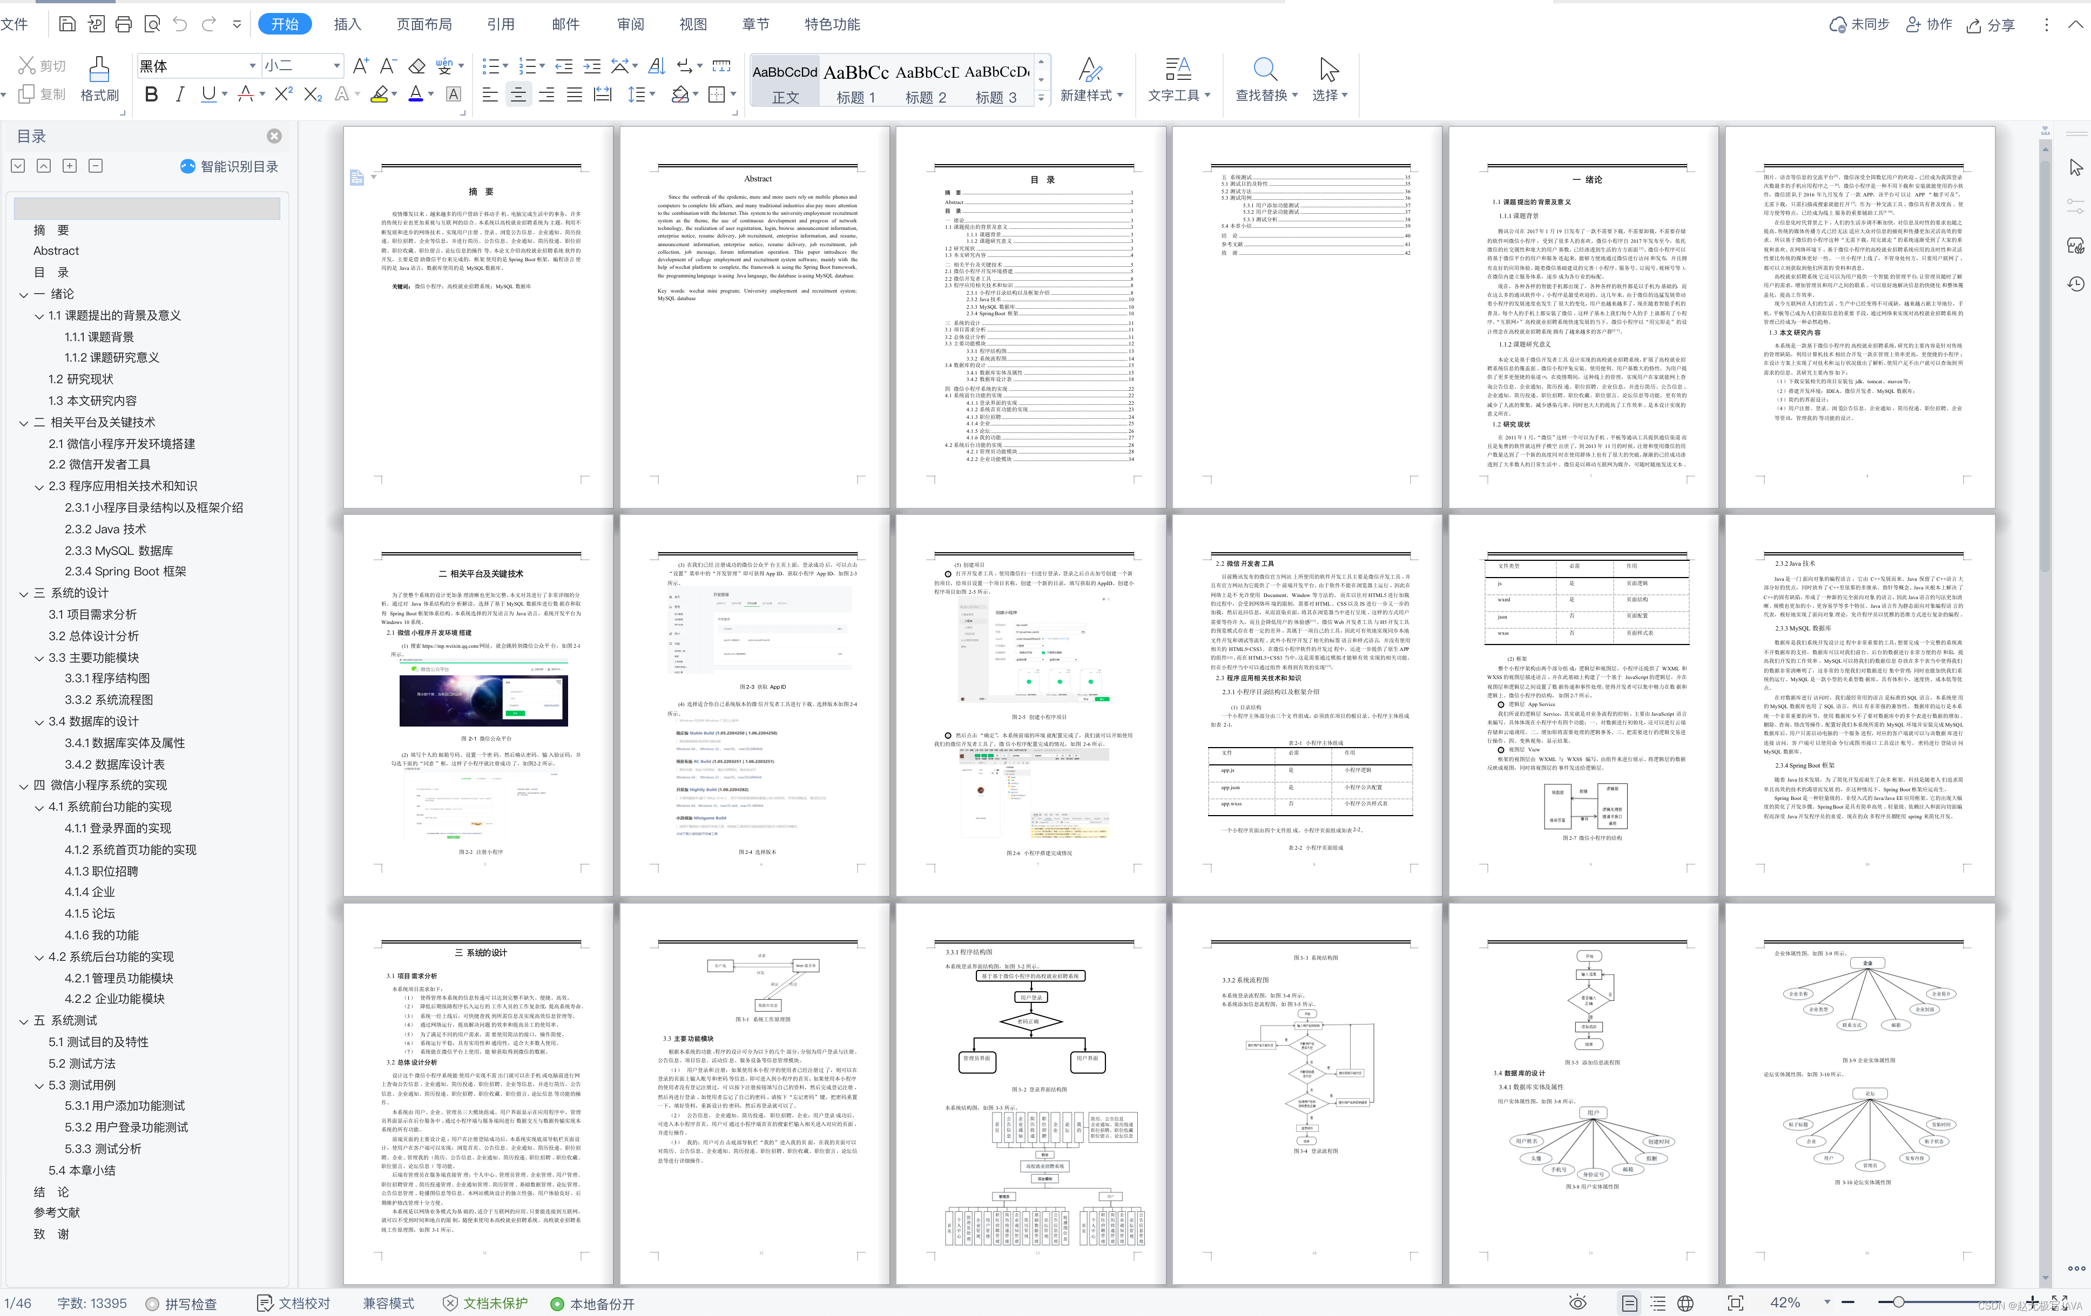Collapse the 2.3 程序应用相关技术和知识 node
The height and width of the screenshot is (1316, 2091).
tap(39, 487)
